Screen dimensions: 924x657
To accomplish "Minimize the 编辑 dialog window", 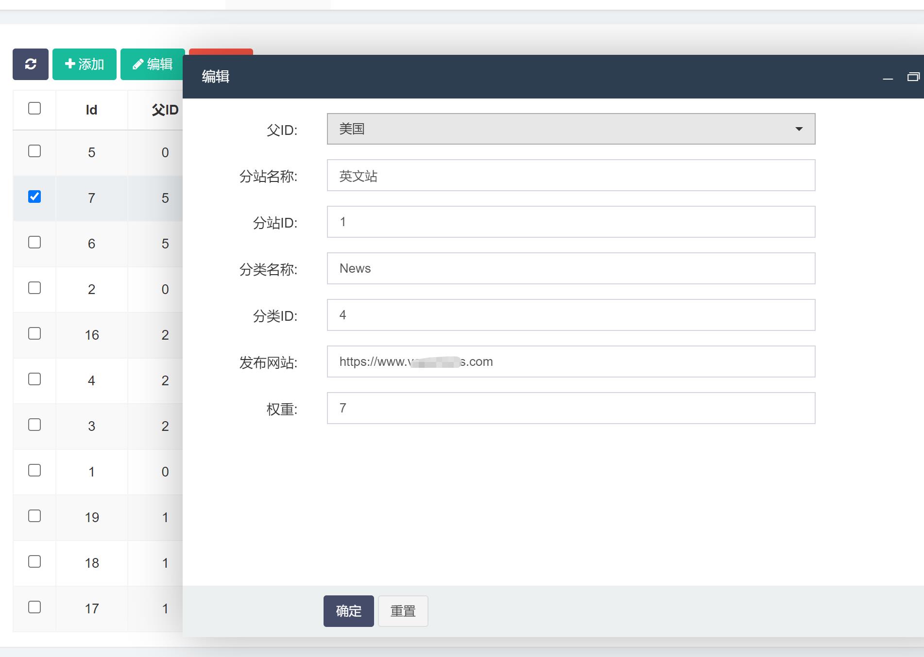I will pos(888,77).
